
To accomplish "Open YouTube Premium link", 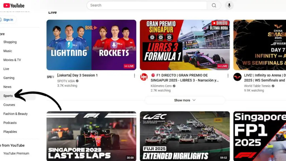I will point(16,153).
